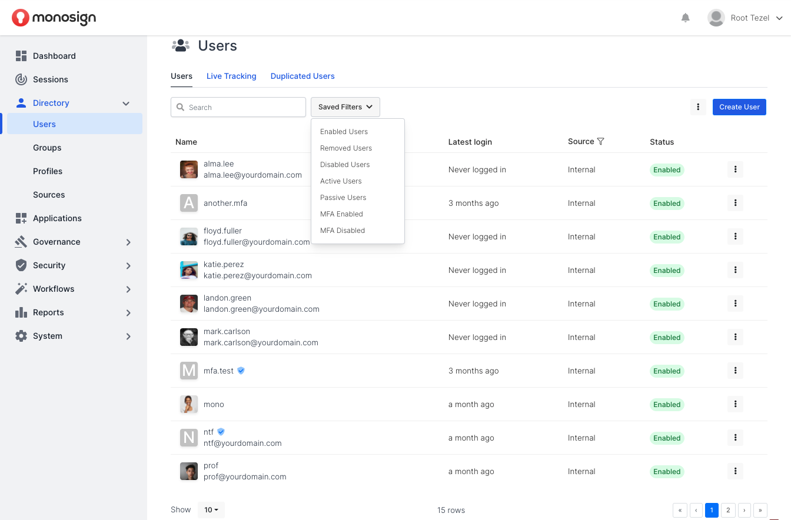The height and width of the screenshot is (520, 791).
Task: Open the row actions menu for mfa.test
Action: click(x=735, y=371)
